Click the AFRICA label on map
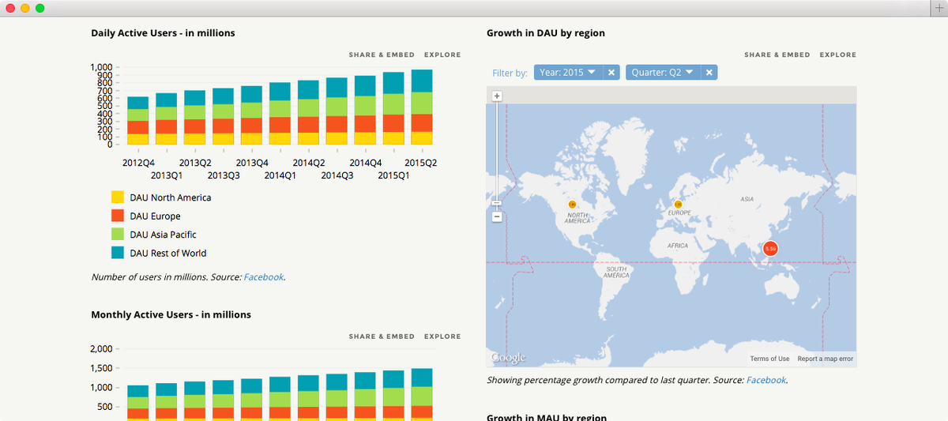Viewport: 948px width, 421px height. 678,246
